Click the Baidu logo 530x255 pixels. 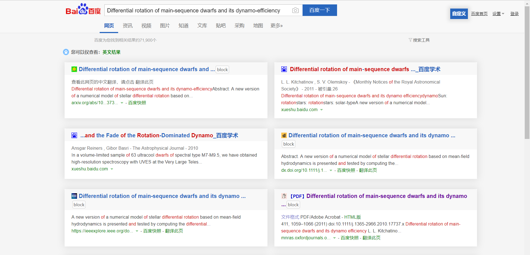[83, 10]
